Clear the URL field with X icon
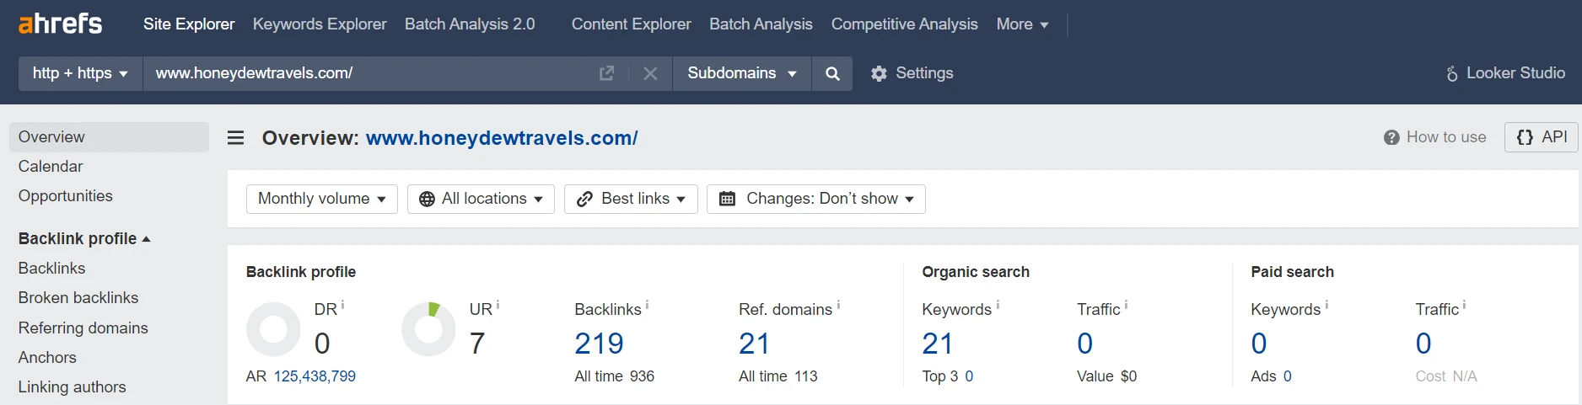 650,73
